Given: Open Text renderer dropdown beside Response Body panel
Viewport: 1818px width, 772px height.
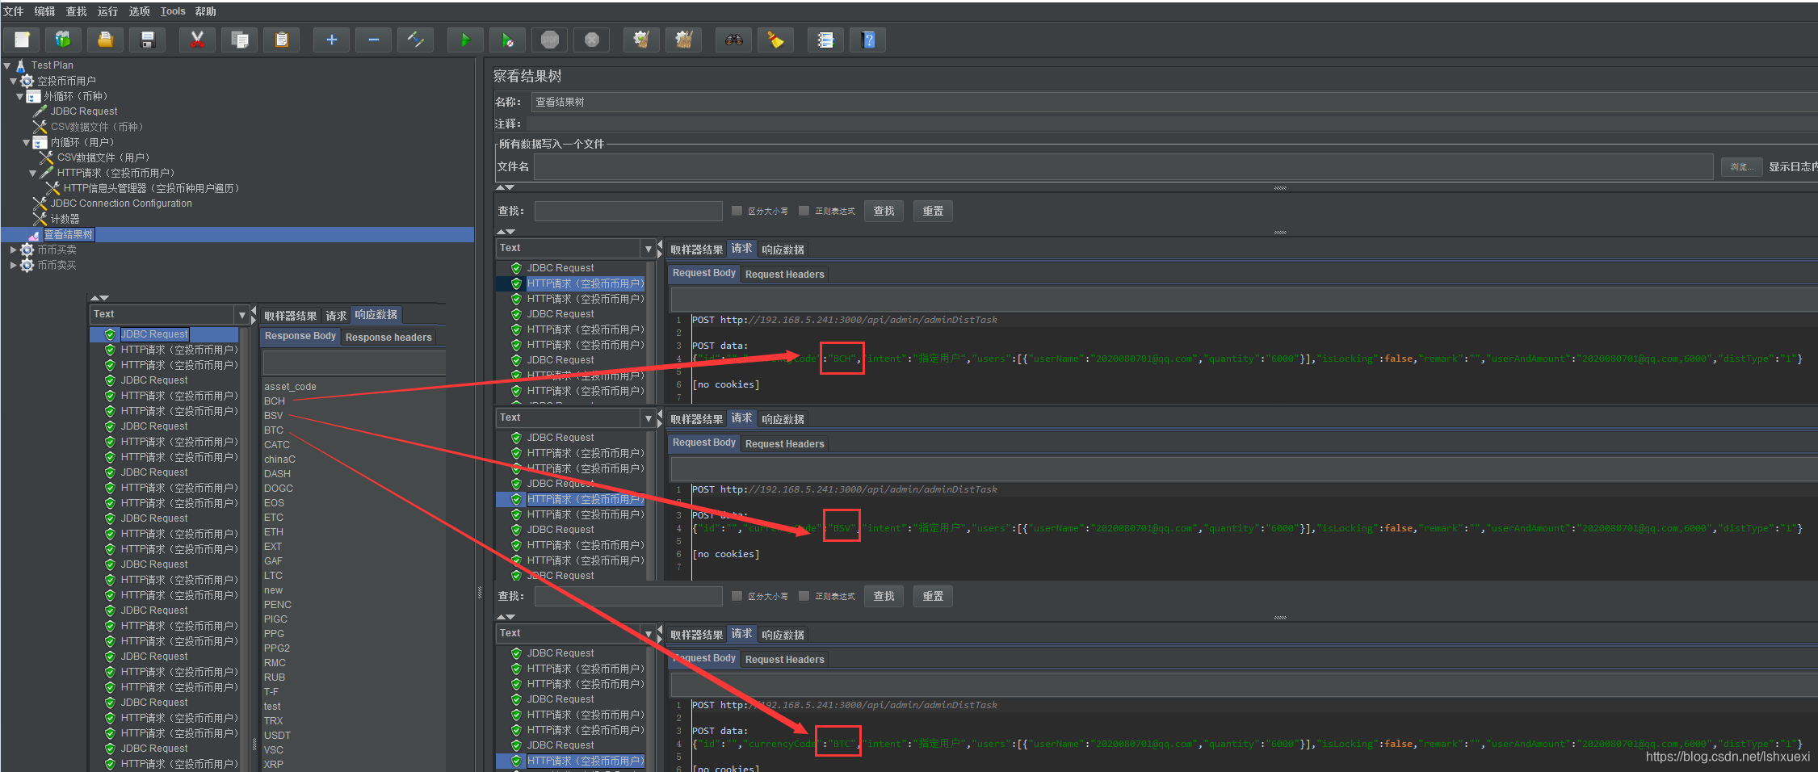Looking at the screenshot, I should [241, 314].
